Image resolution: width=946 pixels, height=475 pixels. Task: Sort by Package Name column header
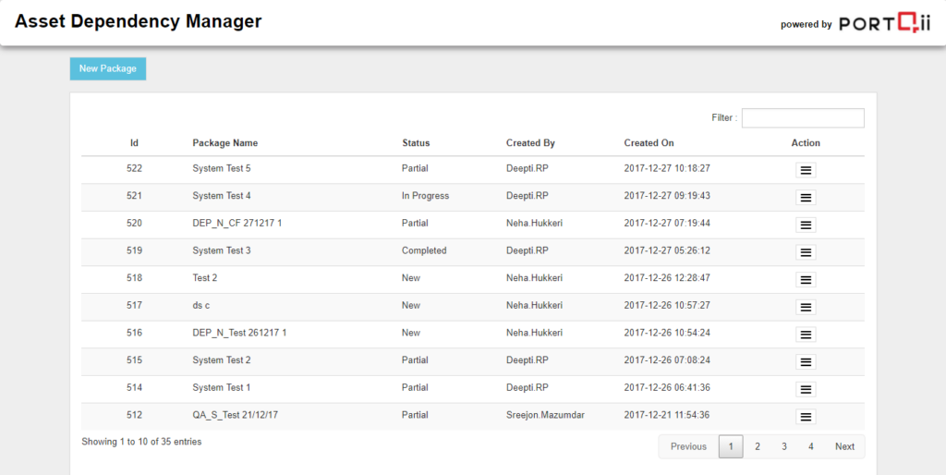pos(225,143)
